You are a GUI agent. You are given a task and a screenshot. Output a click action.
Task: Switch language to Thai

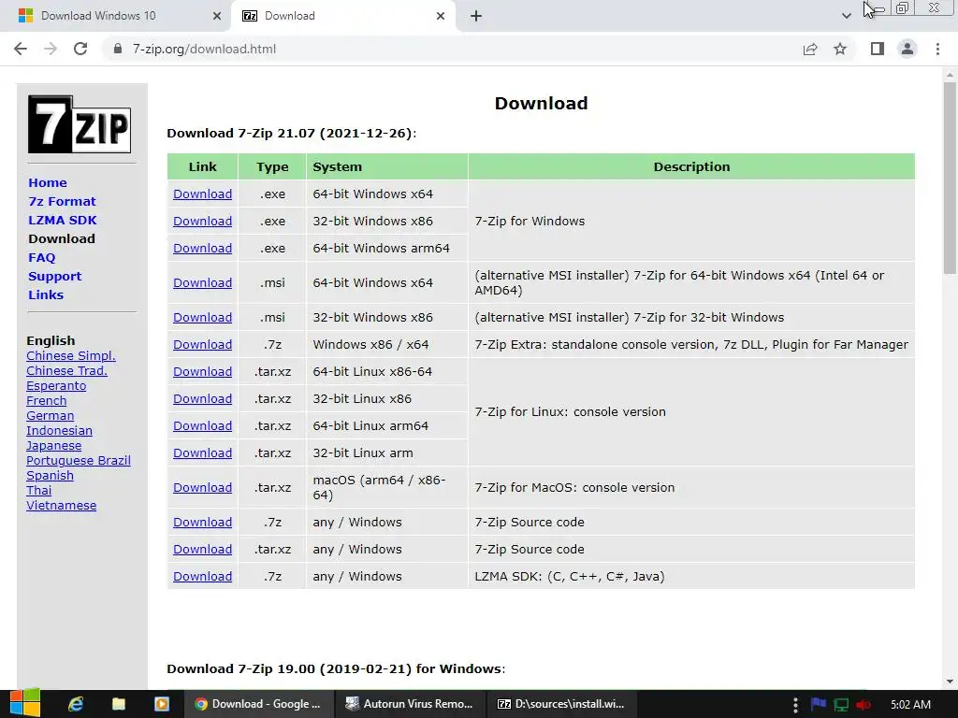coord(39,490)
